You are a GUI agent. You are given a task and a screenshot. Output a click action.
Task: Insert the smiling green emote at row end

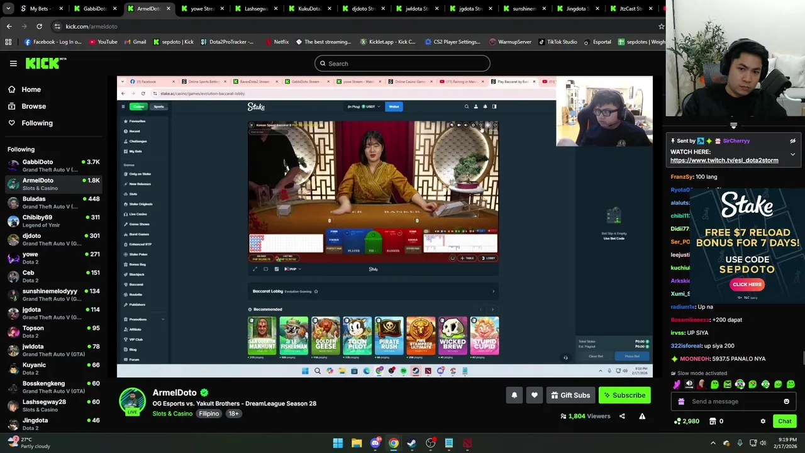coord(791,384)
